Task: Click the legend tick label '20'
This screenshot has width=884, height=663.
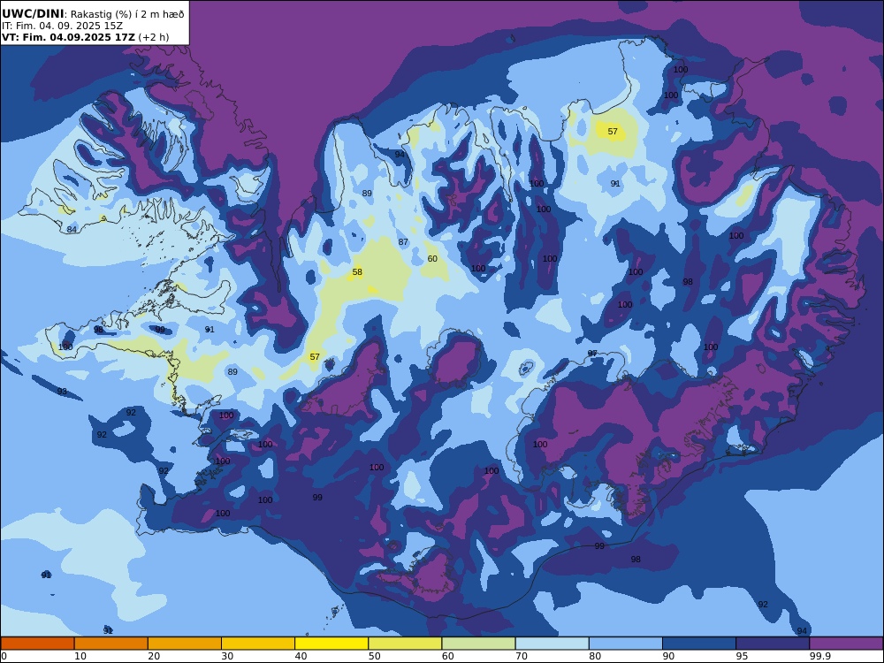Action: click(x=154, y=656)
